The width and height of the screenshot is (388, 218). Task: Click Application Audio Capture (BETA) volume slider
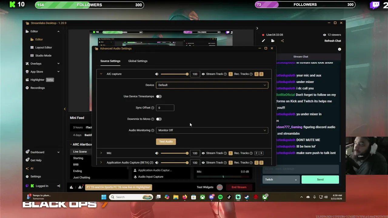point(175,163)
